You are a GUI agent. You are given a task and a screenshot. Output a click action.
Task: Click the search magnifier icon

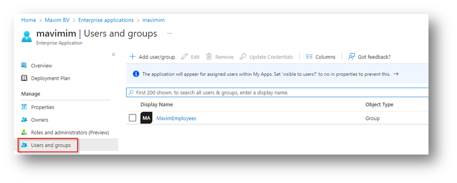(x=132, y=92)
